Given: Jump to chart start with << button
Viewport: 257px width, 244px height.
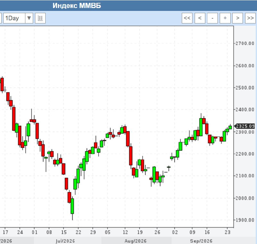Looking at the screenshot, I should click(x=187, y=18).
